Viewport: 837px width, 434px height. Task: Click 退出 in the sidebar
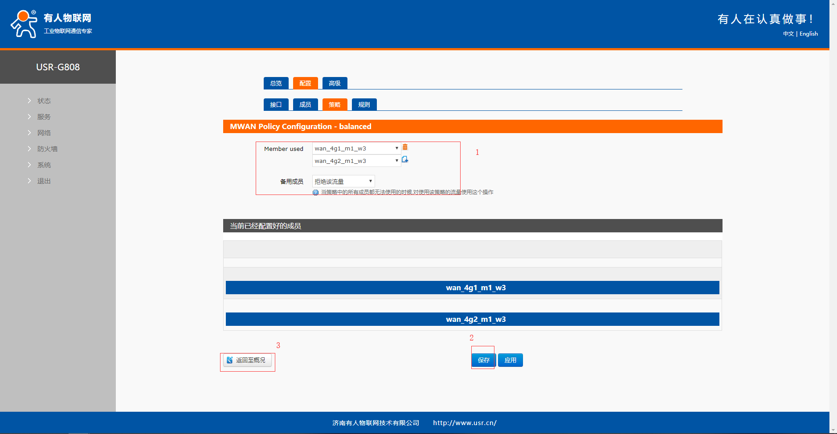(44, 181)
